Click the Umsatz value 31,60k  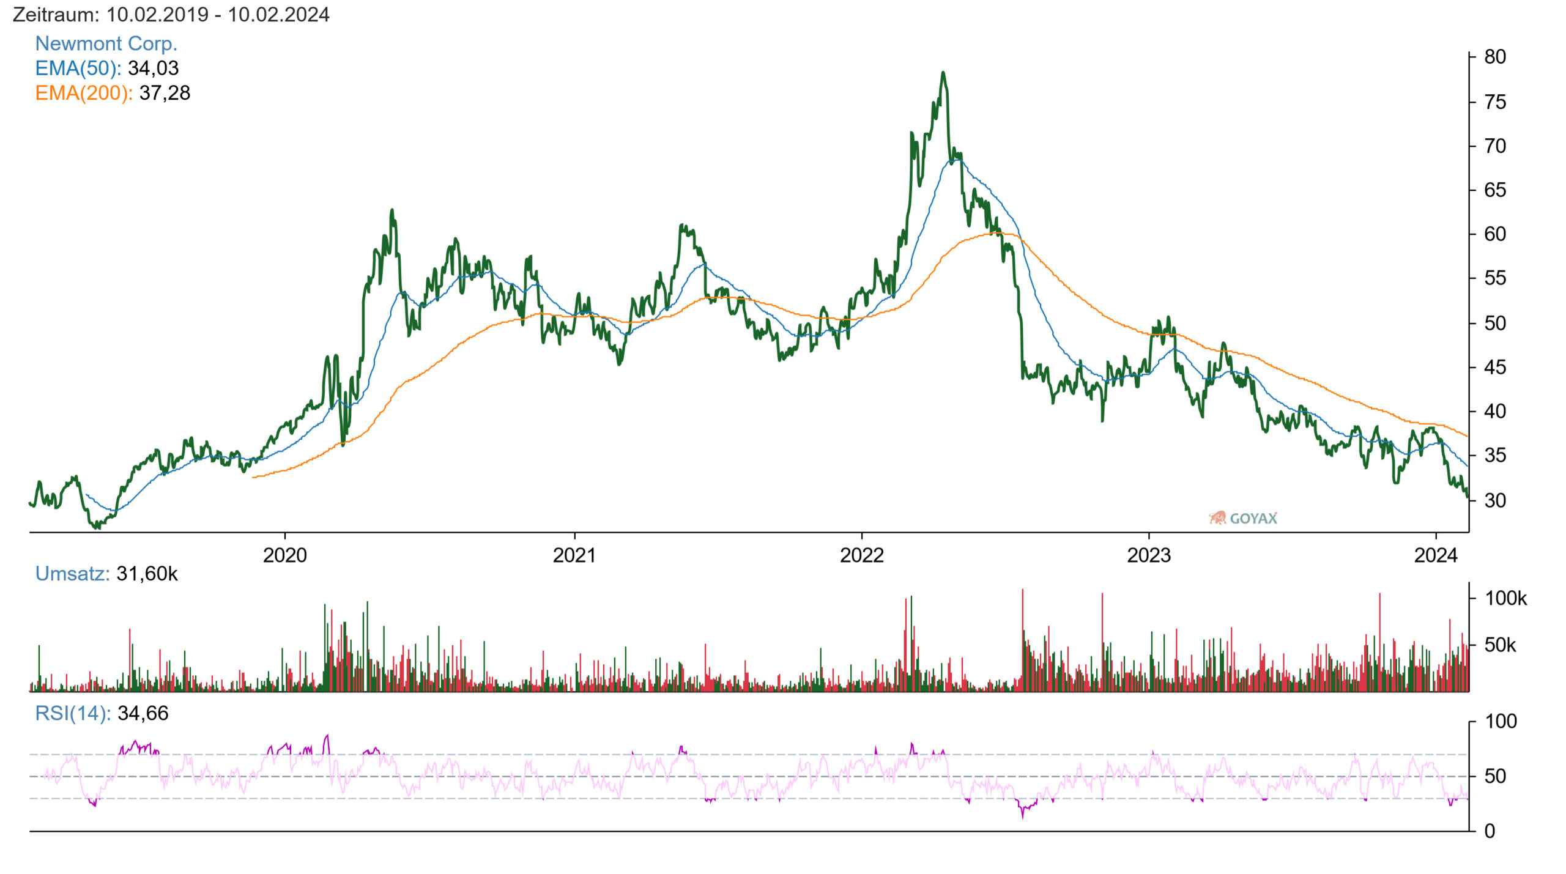[147, 574]
